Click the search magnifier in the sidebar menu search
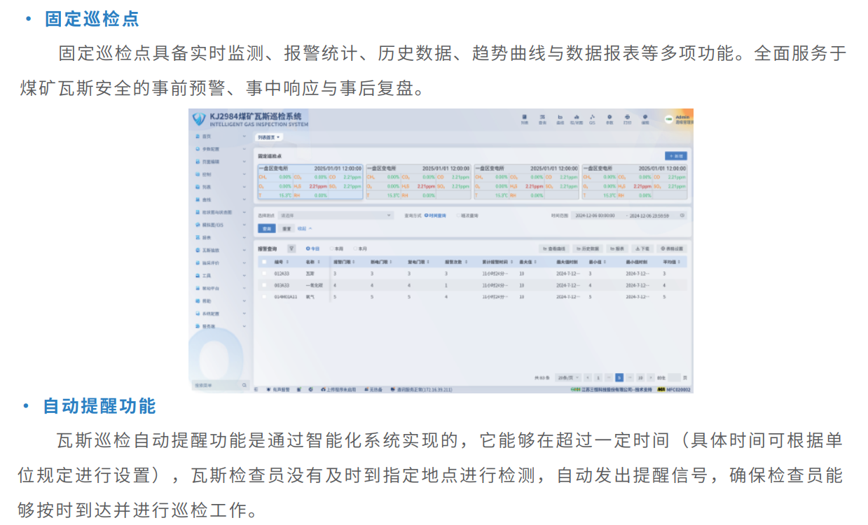 (x=244, y=385)
